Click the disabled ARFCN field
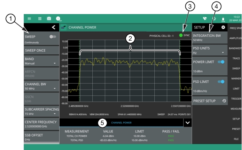Screen dimensions: 242x150 click(x=41, y=74)
